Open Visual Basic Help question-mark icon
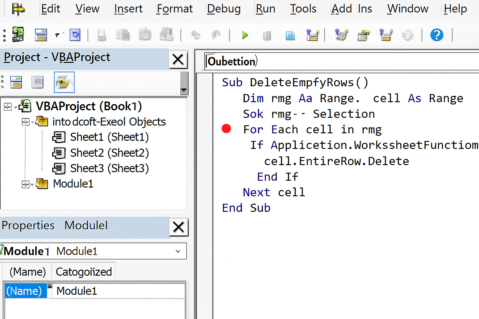Image resolution: width=479 pixels, height=319 pixels. pos(437,35)
